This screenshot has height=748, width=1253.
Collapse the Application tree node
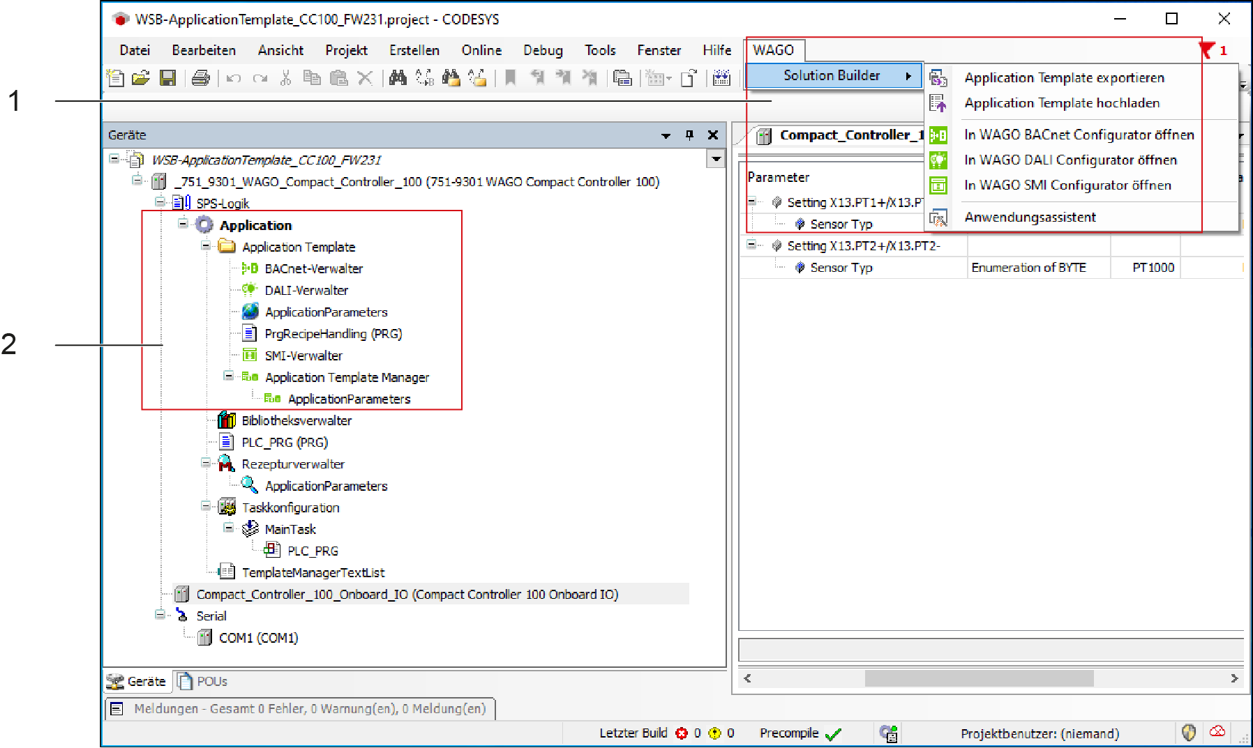point(183,224)
